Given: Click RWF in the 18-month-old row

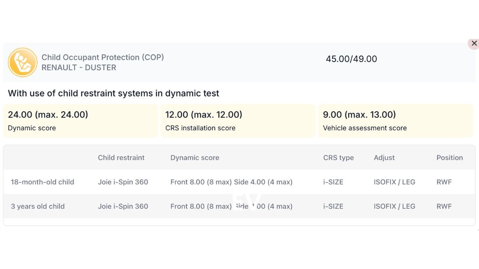Looking at the screenshot, I should point(444,182).
